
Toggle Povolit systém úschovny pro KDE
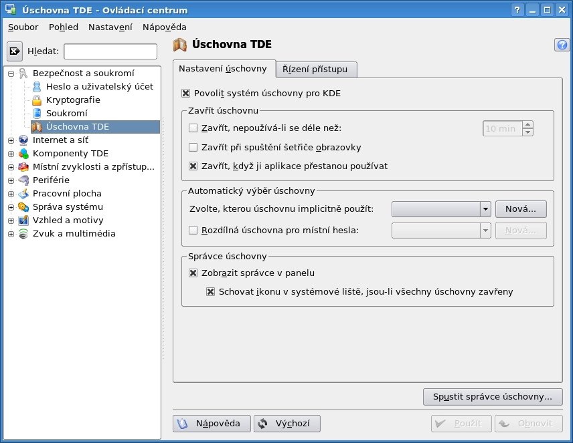pyautogui.click(x=185, y=94)
